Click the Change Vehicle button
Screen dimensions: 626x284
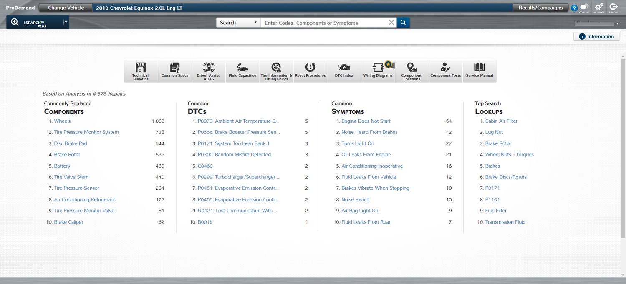[x=66, y=8]
